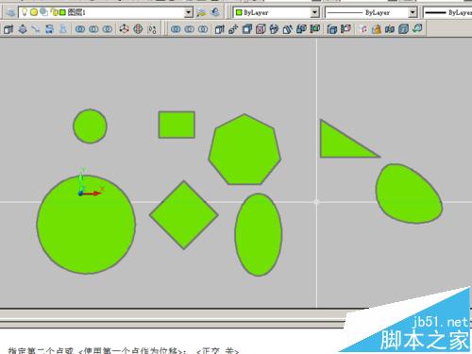Select the green diamond shape

pos(184,215)
